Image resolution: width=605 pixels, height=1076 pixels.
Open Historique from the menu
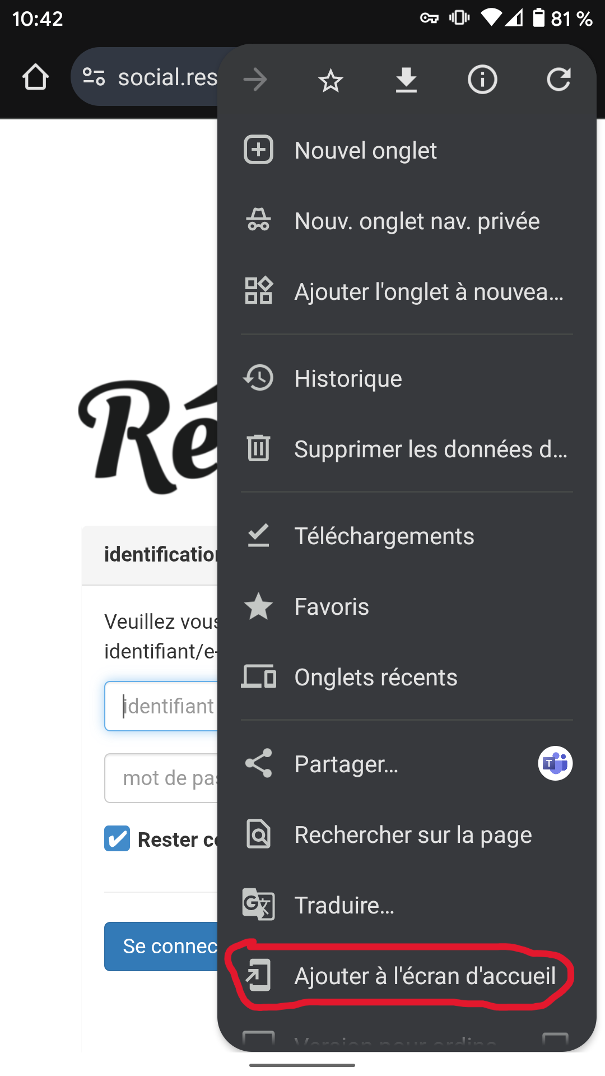pos(407,378)
